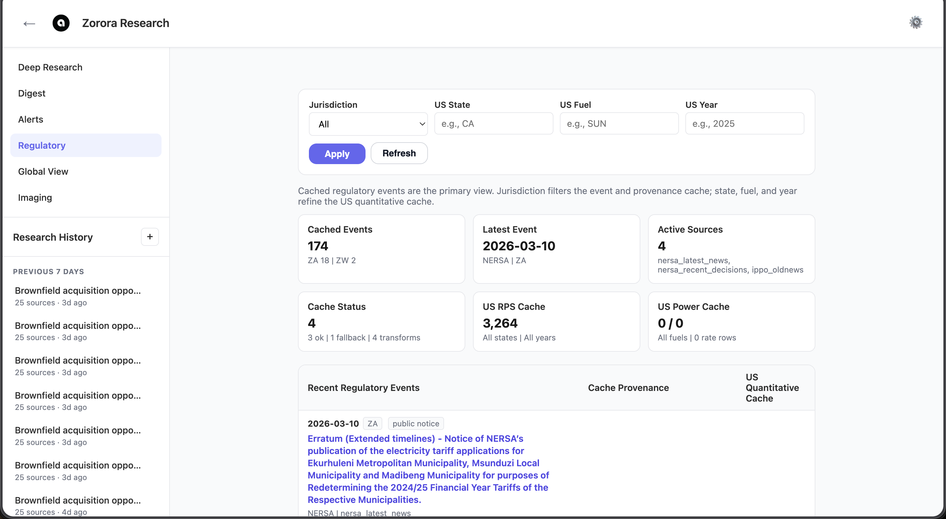Select Deep Research in the sidebar
This screenshot has width=946, height=519.
pyautogui.click(x=50, y=67)
